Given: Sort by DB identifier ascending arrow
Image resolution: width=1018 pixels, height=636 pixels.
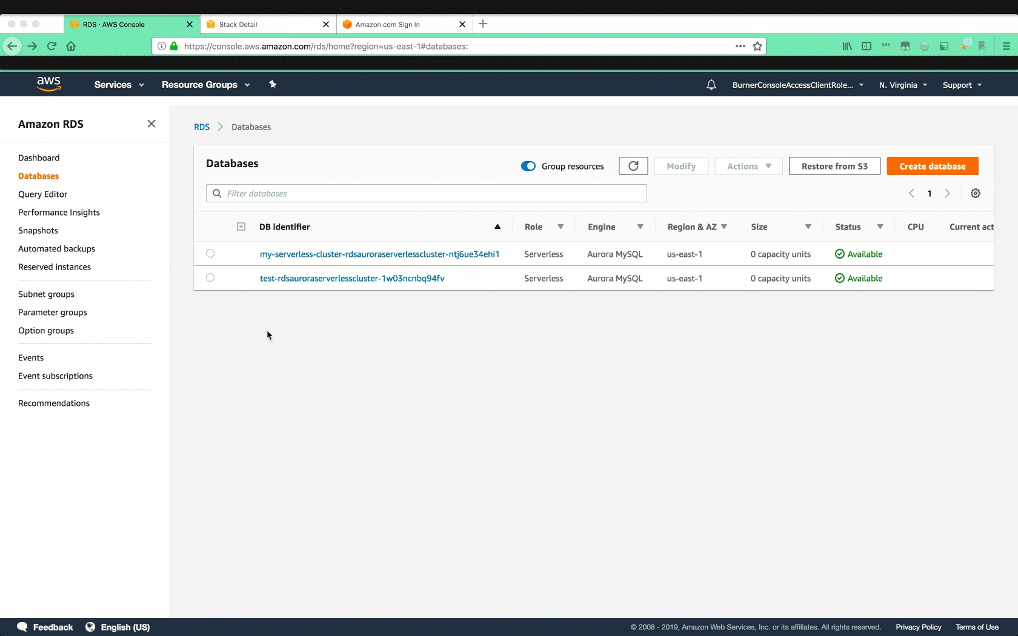Looking at the screenshot, I should (497, 227).
